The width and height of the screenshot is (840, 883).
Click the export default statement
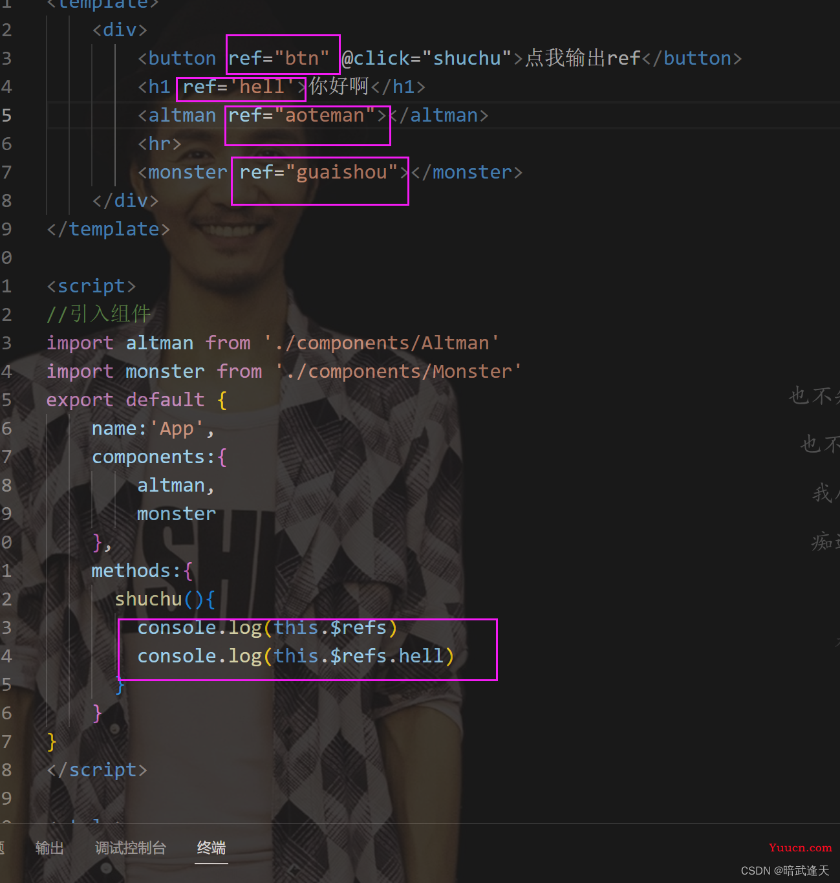pos(136,400)
